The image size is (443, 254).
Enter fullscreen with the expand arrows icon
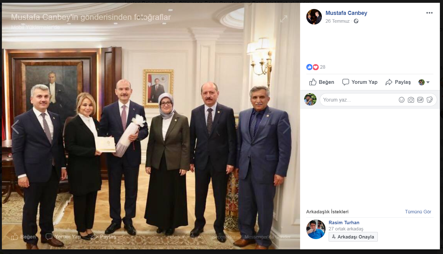[284, 19]
